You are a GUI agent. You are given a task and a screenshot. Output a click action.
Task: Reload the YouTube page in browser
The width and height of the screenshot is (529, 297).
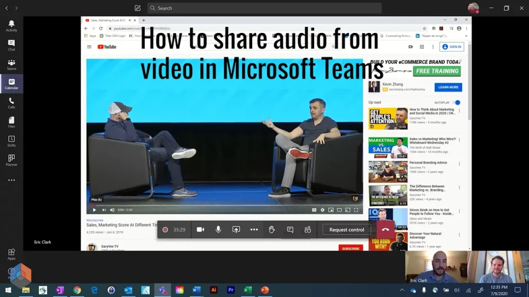coord(101,29)
